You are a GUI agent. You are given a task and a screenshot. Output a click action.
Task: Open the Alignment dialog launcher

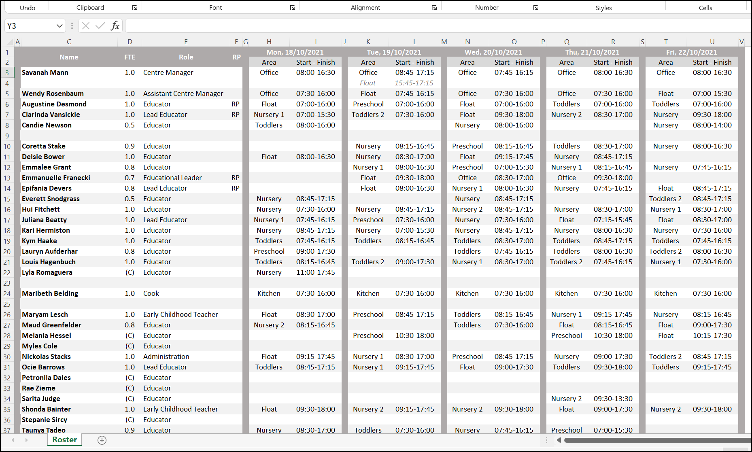point(434,8)
